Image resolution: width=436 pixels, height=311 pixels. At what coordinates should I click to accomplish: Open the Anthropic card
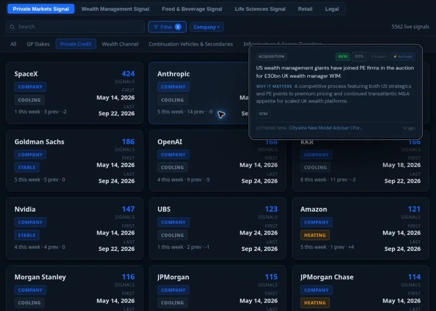click(x=198, y=93)
